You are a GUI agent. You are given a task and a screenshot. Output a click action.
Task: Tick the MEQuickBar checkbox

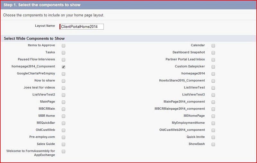[63, 123]
